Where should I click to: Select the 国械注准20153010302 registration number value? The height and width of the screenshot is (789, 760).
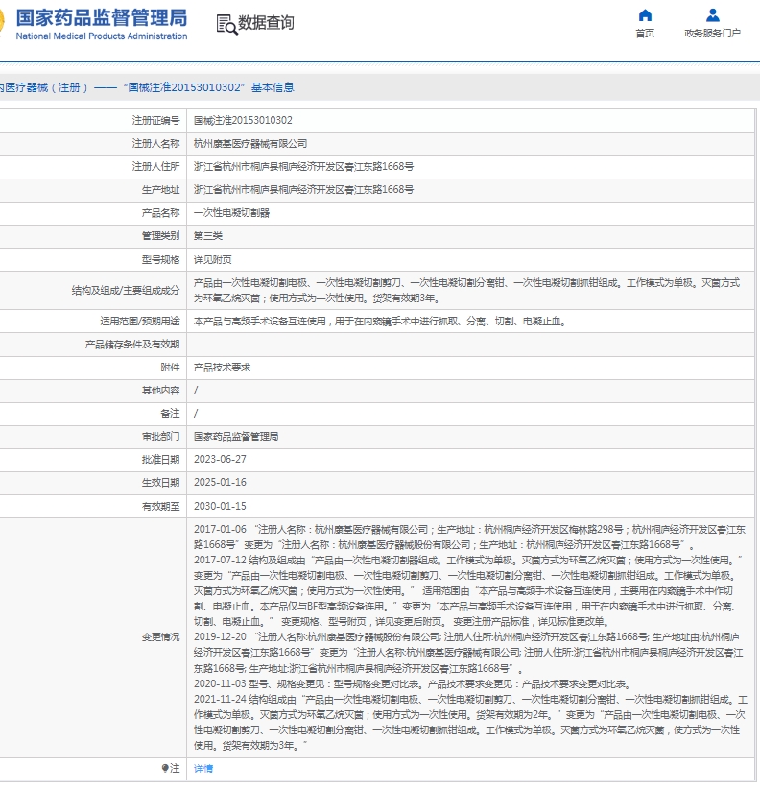pyautogui.click(x=243, y=120)
